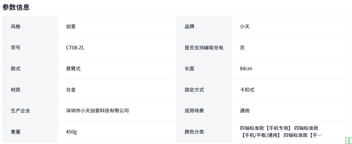Click the green icon at bottom-right corner
Image resolution: width=352 pixels, height=144 pixels.
tap(348, 140)
